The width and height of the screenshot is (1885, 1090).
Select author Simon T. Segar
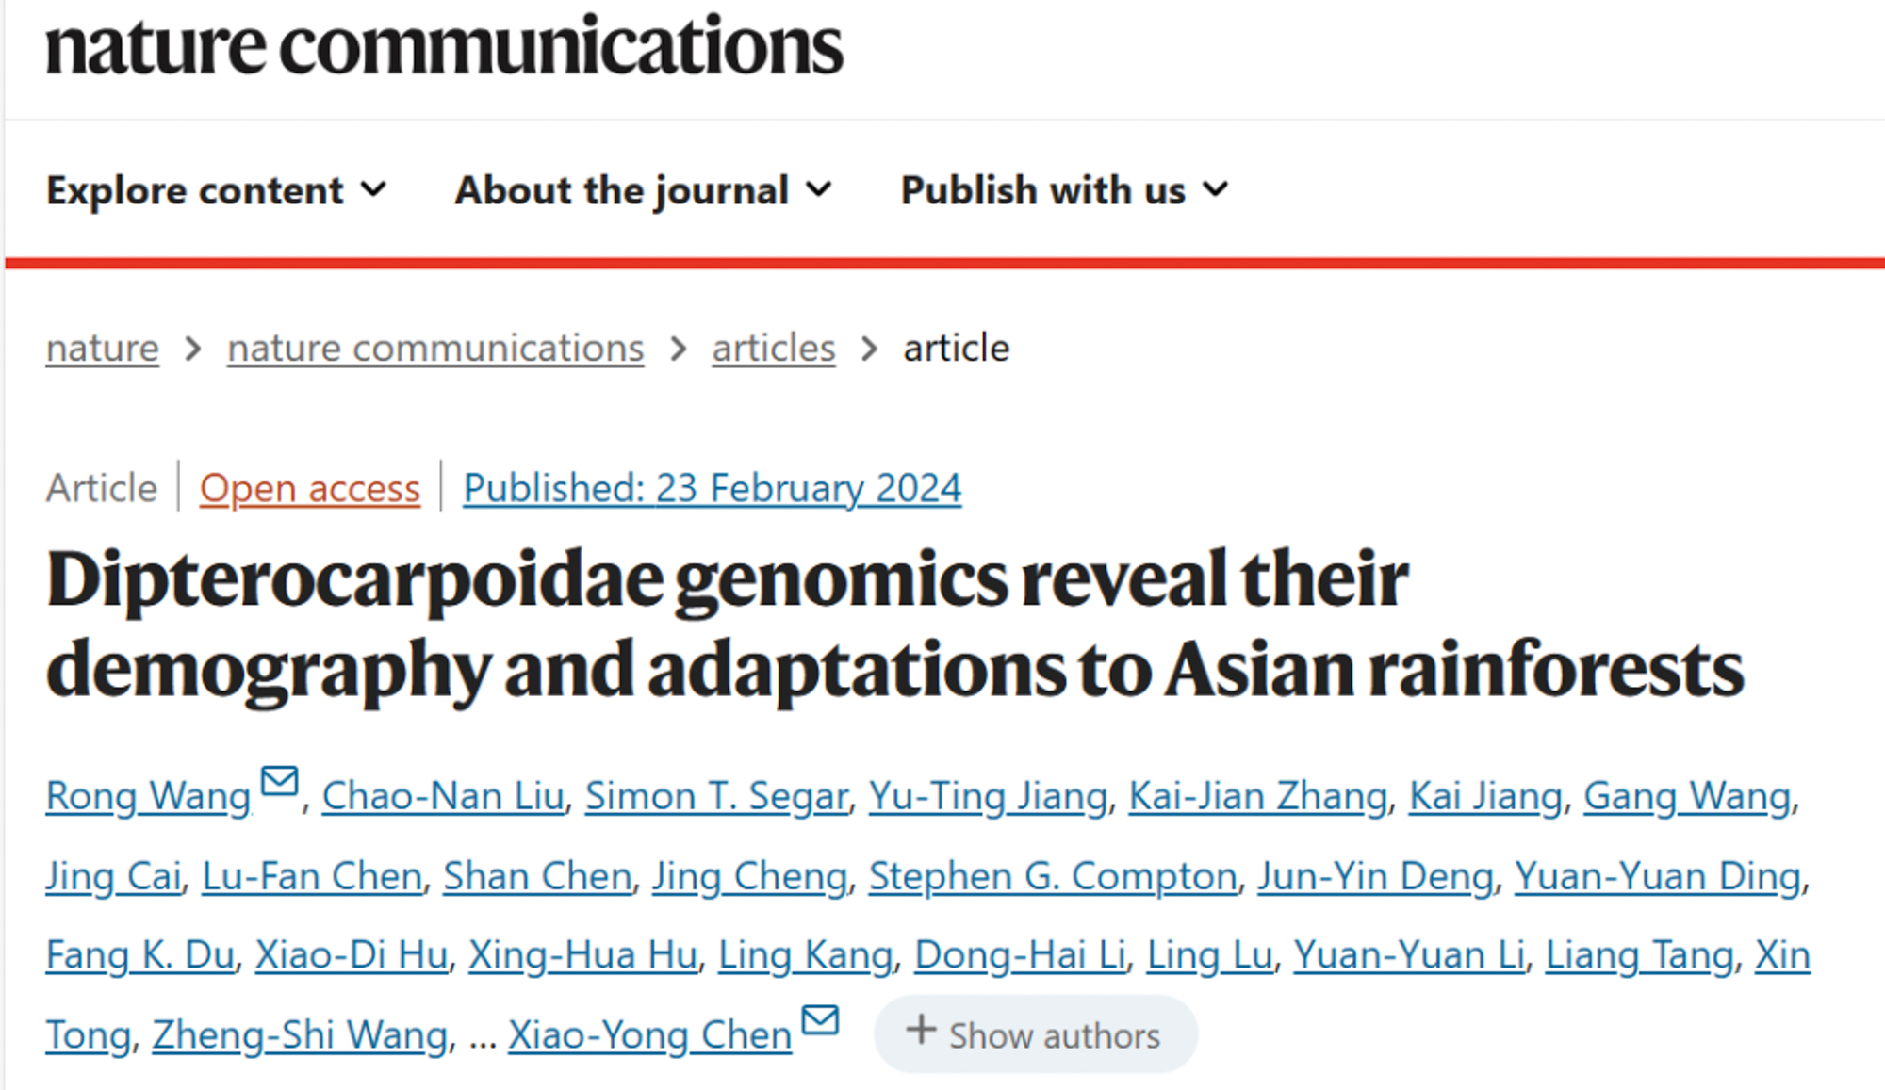tap(716, 797)
